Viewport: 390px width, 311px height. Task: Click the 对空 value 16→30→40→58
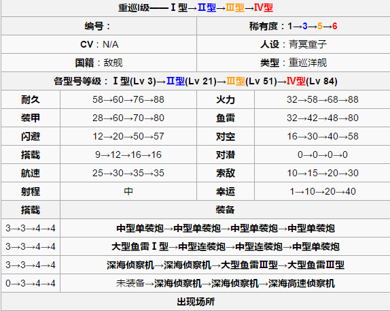tap(323, 137)
